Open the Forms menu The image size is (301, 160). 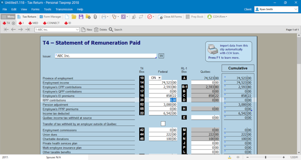[35, 9]
